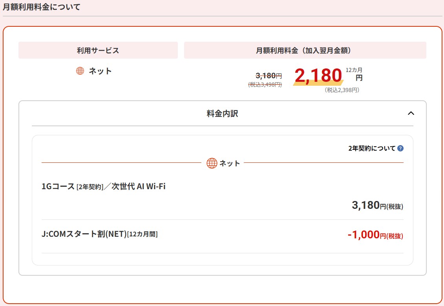Click the 料金内訳 accordion title

(x=222, y=114)
